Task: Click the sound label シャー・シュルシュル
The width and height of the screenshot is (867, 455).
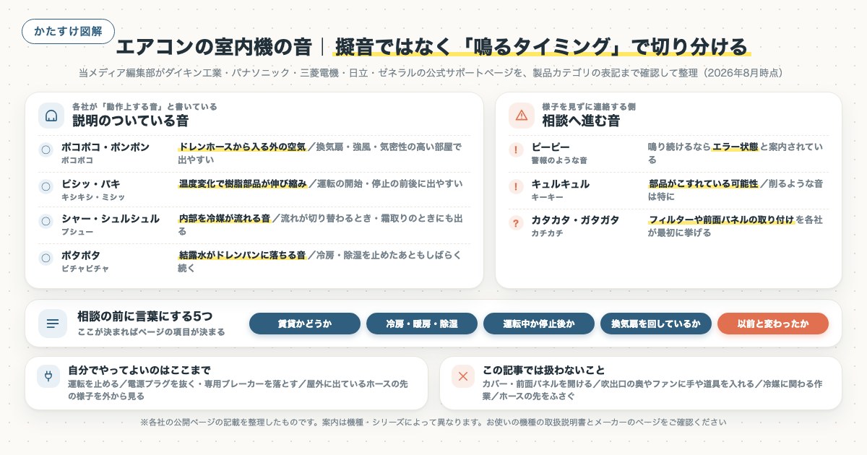Action: click(x=111, y=219)
